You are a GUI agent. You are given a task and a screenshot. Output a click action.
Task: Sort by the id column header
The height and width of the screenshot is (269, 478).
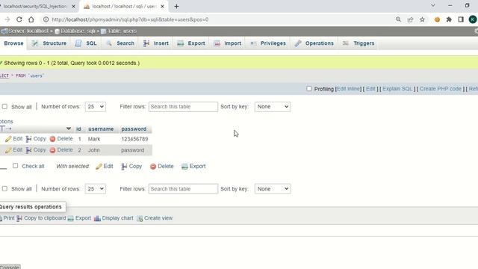tap(78, 129)
